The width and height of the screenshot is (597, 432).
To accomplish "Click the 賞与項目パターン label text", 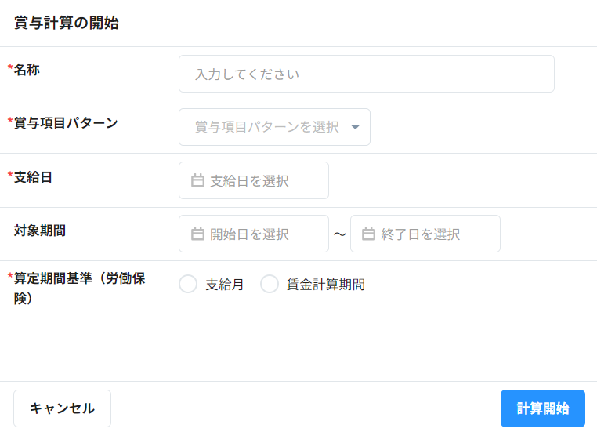I will (66, 123).
